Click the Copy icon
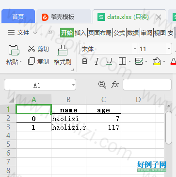This screenshot has width=176, height=177. (32, 61)
